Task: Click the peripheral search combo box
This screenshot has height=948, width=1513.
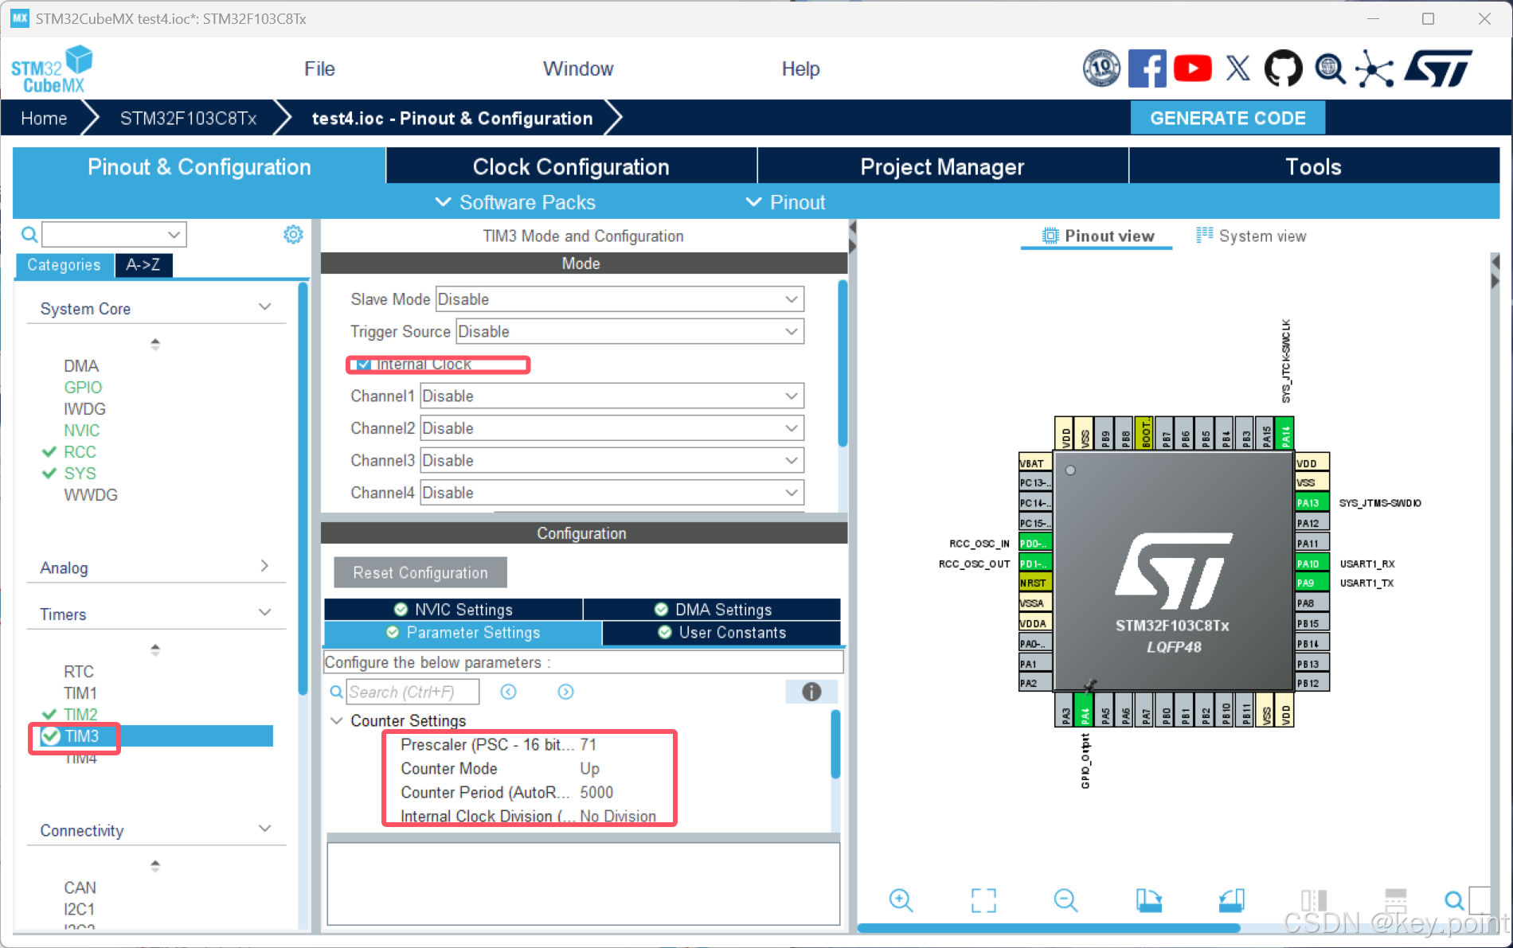Action: (x=114, y=234)
